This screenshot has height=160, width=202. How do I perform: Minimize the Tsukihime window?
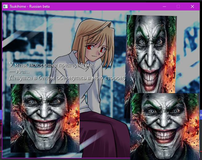164,6
